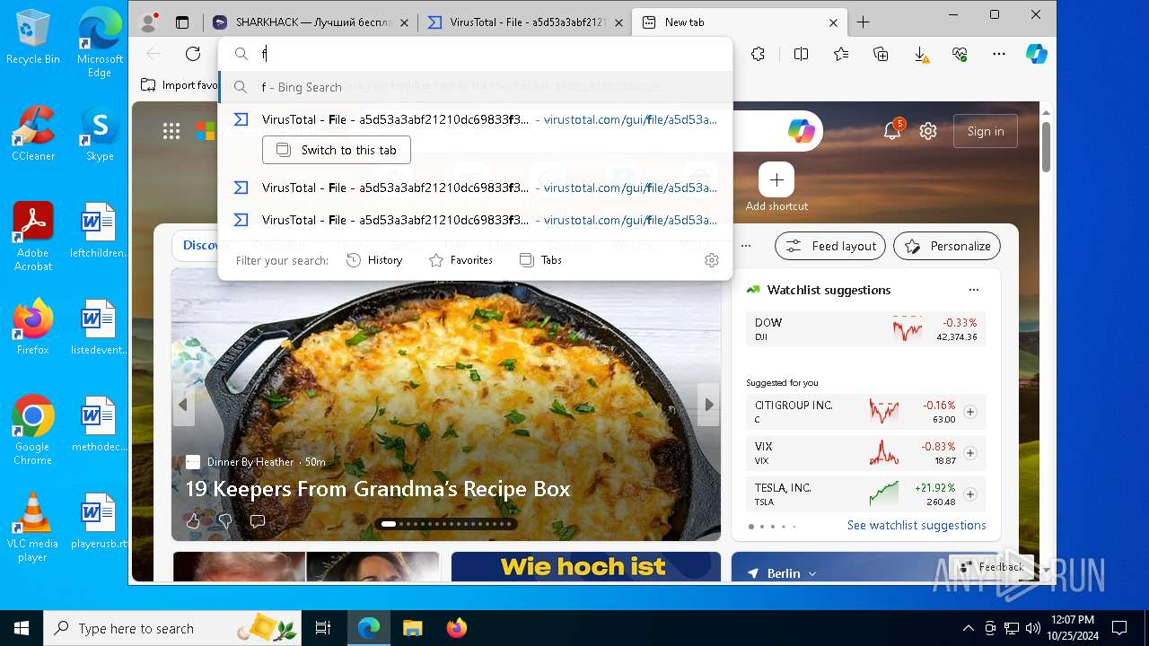Click 'Switch to this tab' button
This screenshot has width=1149, height=646.
(337, 150)
